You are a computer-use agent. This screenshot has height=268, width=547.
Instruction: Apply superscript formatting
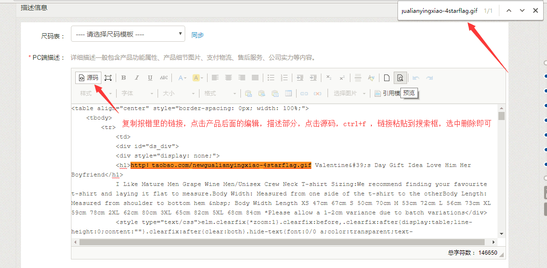click(x=342, y=78)
